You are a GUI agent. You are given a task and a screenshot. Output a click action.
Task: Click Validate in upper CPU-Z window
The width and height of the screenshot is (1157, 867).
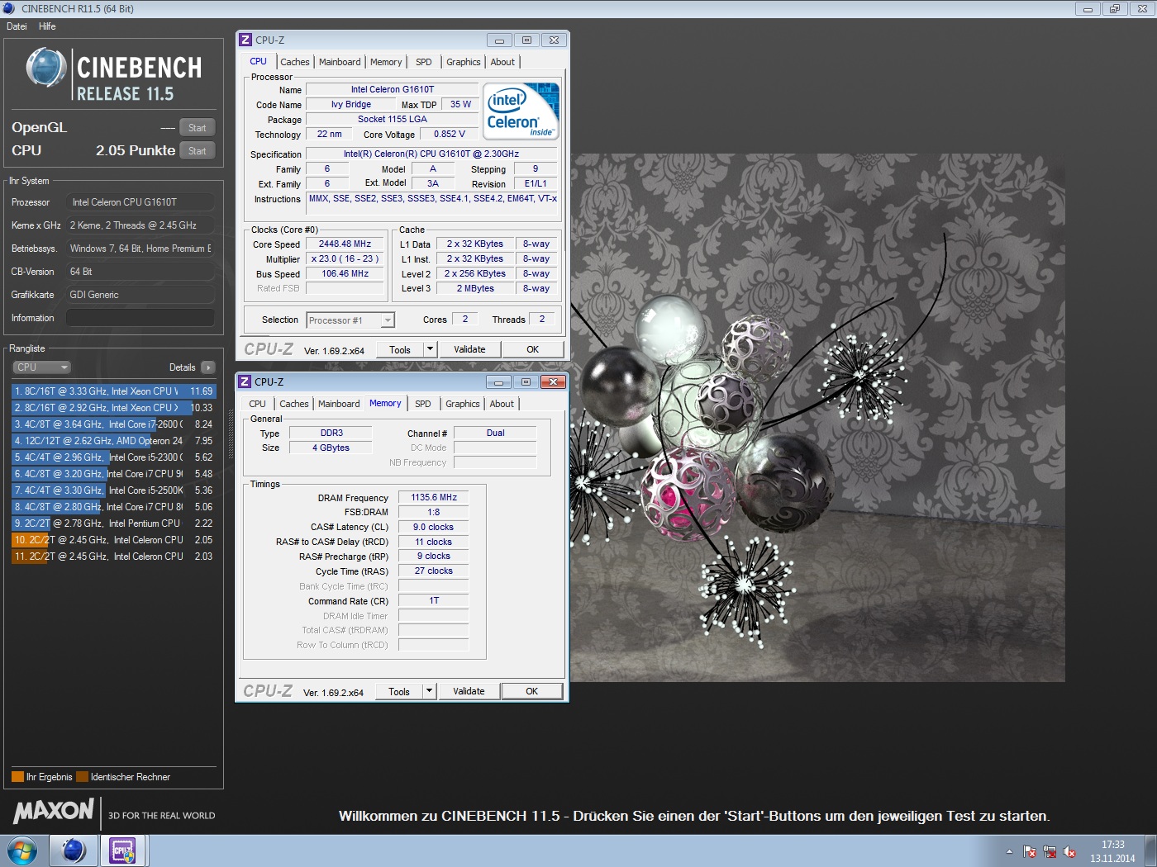469,349
